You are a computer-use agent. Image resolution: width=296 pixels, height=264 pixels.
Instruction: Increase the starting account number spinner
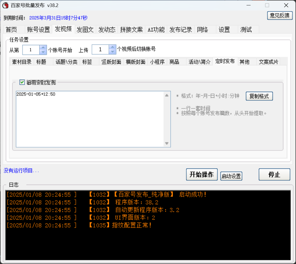(43, 47)
